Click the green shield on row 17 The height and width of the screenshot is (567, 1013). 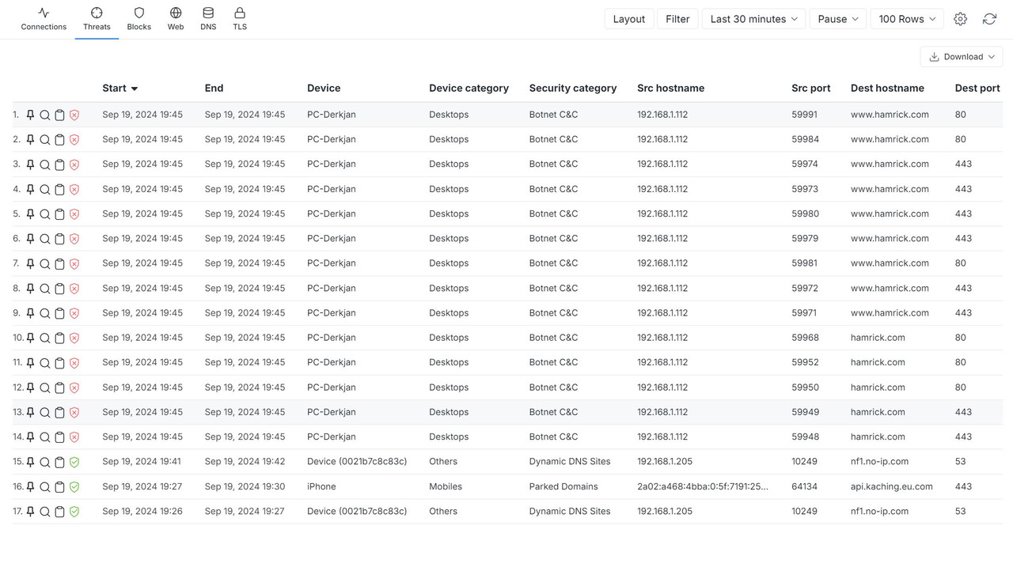coord(74,512)
